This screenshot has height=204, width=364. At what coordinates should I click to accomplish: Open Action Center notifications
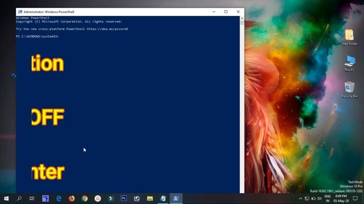[355, 198]
